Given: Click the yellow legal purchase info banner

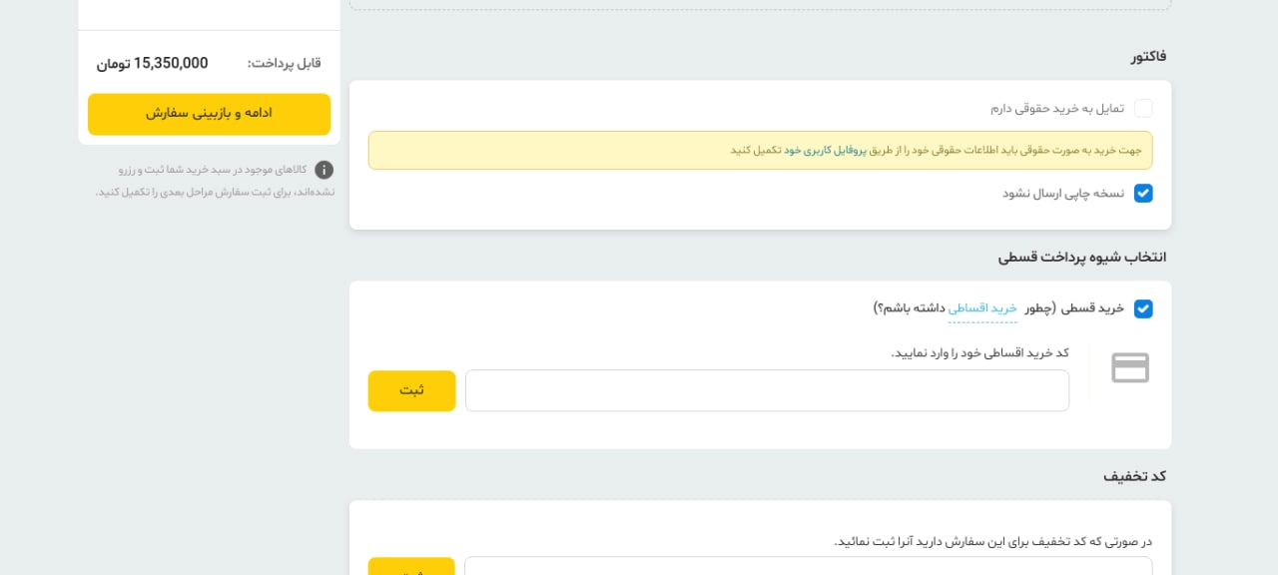Looking at the screenshot, I should point(760,150).
